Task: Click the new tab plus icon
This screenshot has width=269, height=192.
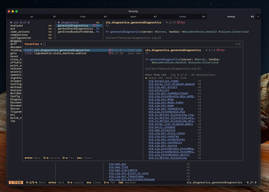Action: (258, 17)
